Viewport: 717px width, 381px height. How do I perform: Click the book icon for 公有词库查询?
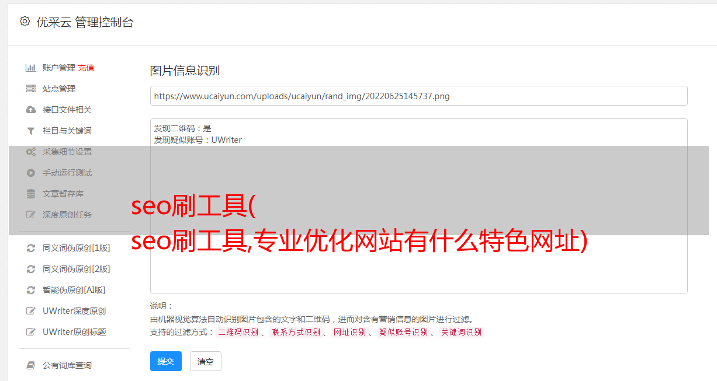click(31, 365)
